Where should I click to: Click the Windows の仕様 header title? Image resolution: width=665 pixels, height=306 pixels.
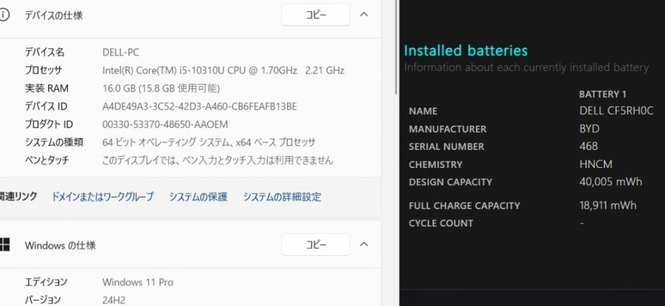tap(60, 246)
